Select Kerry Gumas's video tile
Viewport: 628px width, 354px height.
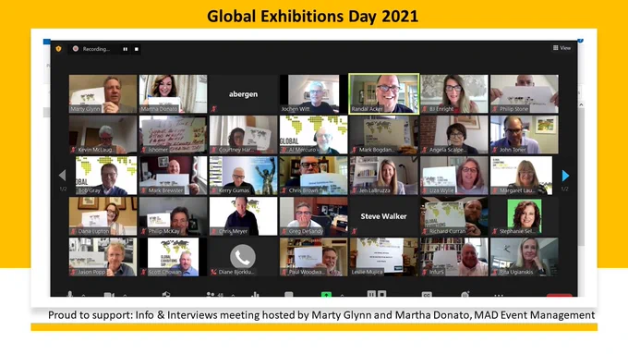coord(243,176)
